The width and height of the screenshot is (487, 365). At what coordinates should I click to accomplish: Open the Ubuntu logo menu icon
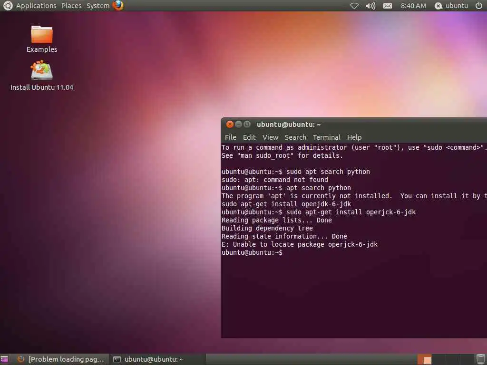point(8,6)
